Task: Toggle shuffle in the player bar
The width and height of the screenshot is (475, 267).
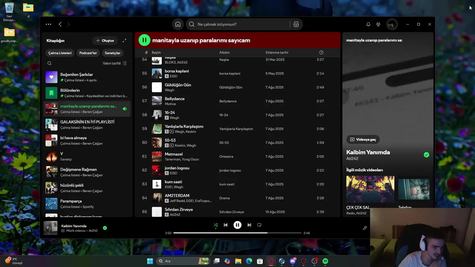Action: [216, 225]
